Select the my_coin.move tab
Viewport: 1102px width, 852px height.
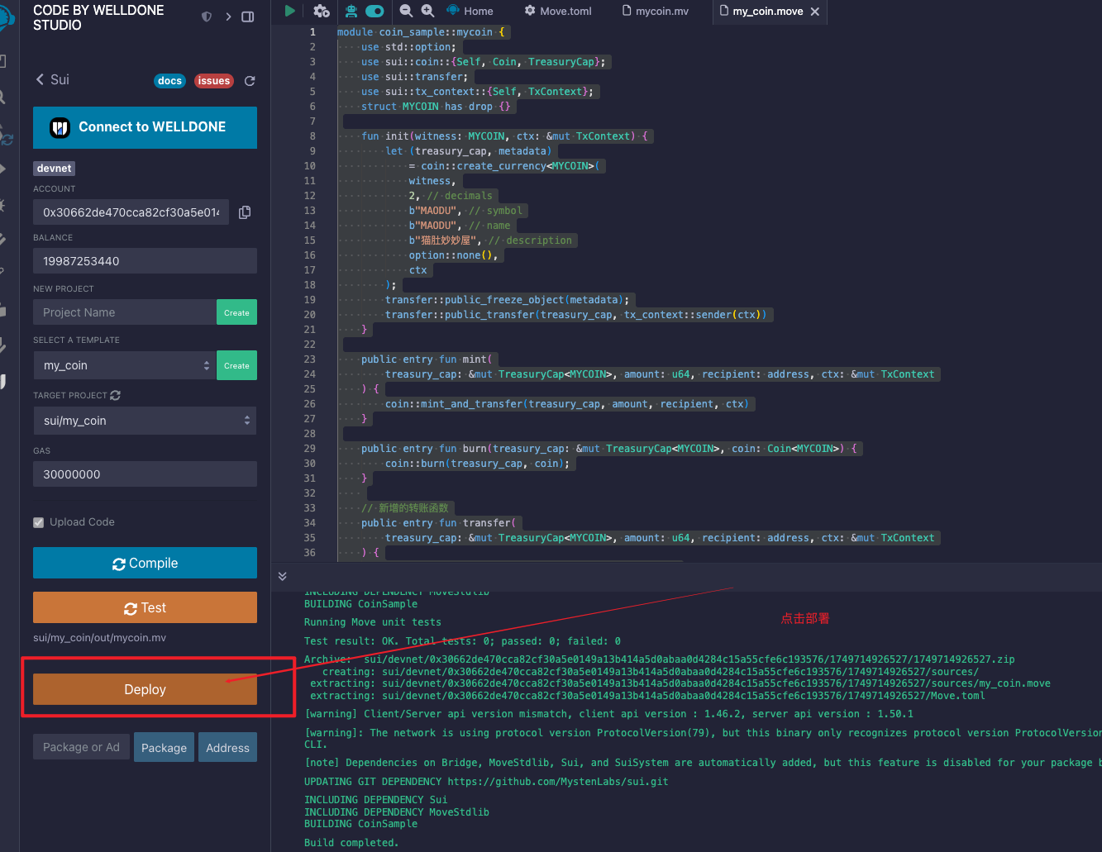[x=761, y=12]
